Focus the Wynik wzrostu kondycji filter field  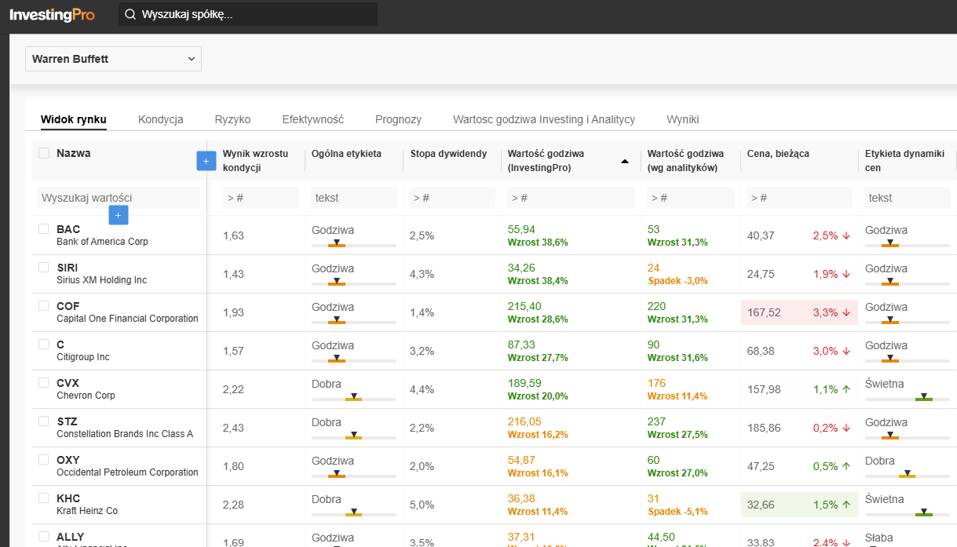(x=261, y=198)
